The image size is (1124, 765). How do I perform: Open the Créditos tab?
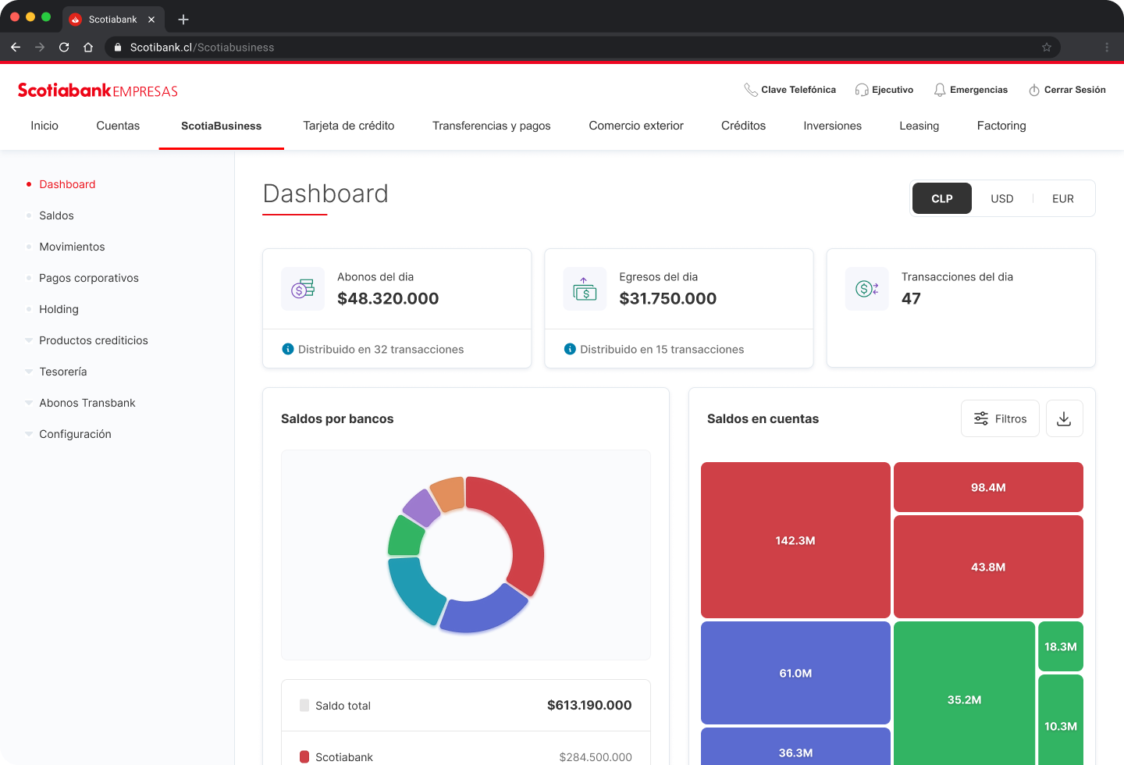point(744,126)
